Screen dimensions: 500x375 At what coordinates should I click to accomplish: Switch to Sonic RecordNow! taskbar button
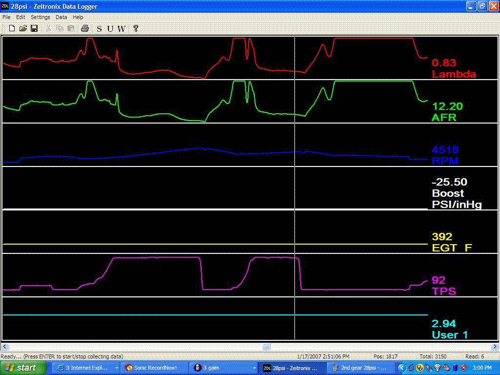155,368
